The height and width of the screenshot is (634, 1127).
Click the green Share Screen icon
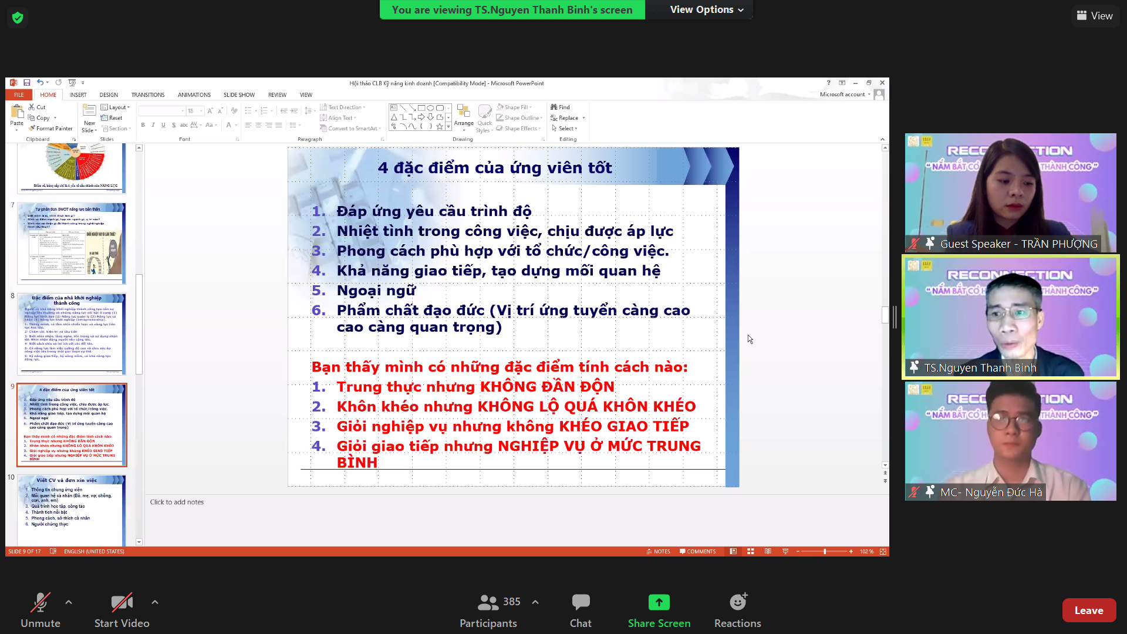659,602
